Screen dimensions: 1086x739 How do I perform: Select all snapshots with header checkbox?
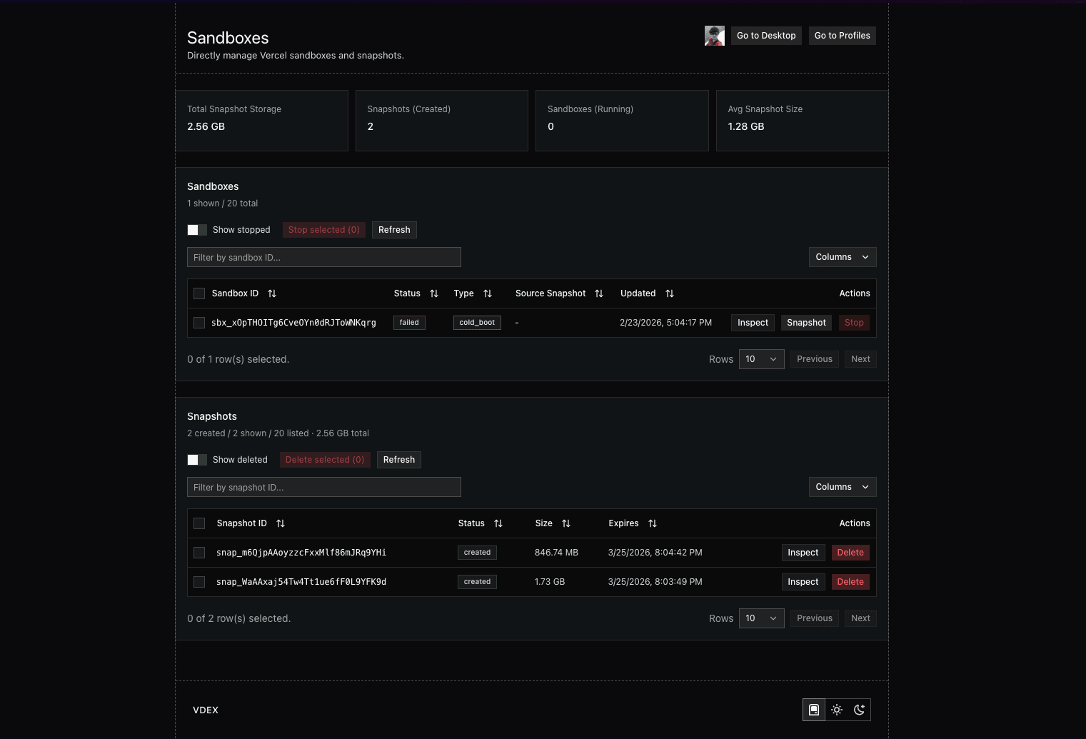tap(199, 523)
